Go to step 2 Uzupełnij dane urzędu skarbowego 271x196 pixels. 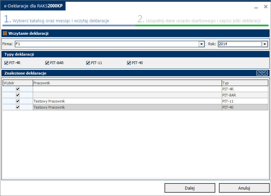pos(199,19)
